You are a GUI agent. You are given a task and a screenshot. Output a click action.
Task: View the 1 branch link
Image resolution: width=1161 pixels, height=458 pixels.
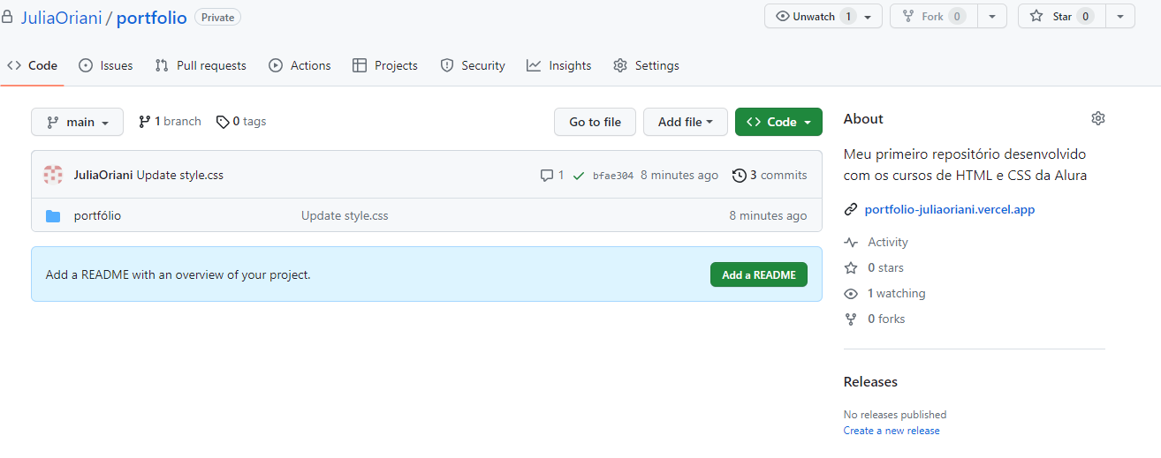click(x=170, y=121)
